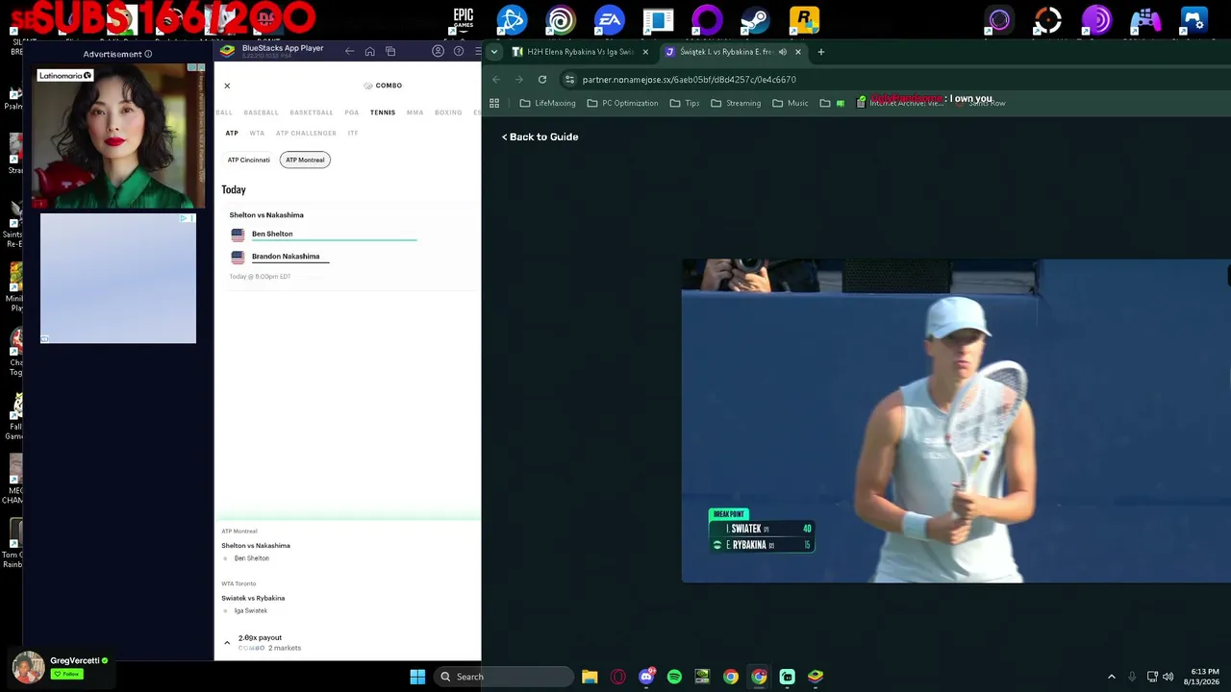Open the EA app desktop shortcut
1231x692 pixels.
pyautogui.click(x=610, y=20)
